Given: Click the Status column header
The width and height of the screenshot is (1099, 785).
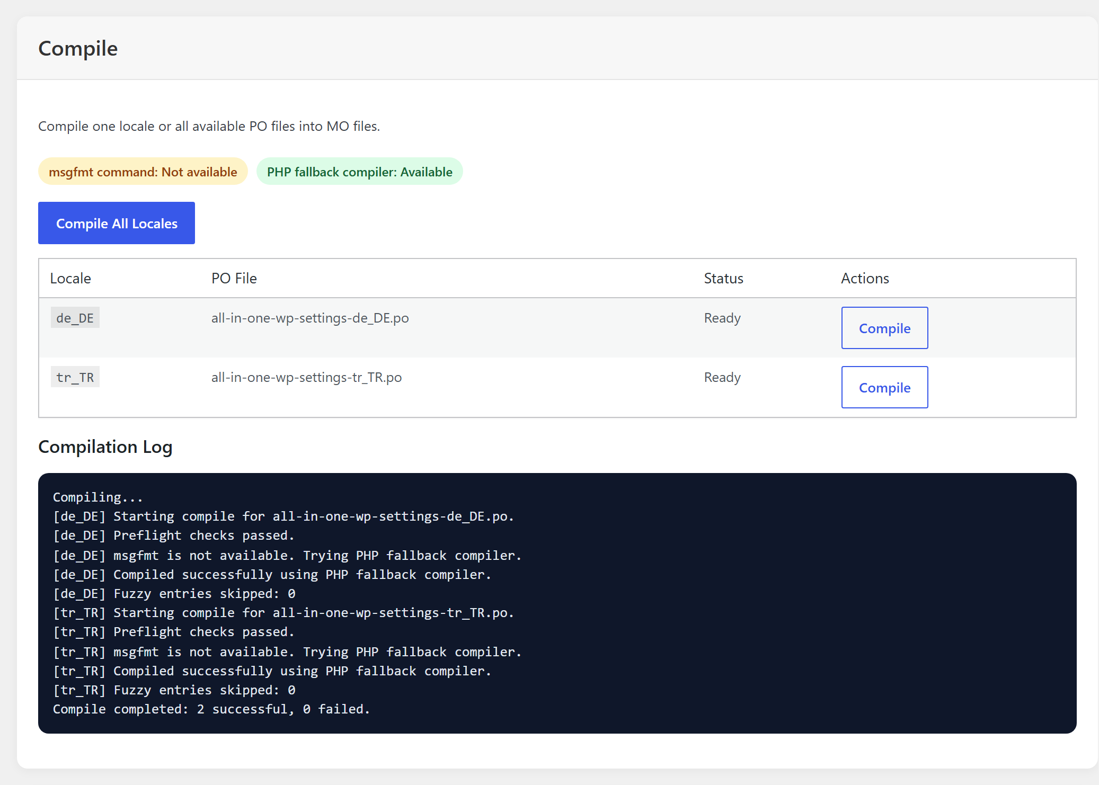Looking at the screenshot, I should (x=723, y=278).
